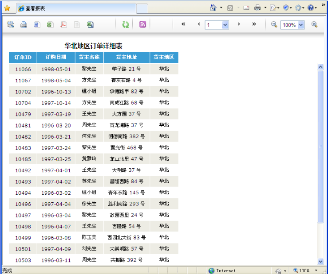Expand the feeds button dropdown arrow

tap(238, 8)
